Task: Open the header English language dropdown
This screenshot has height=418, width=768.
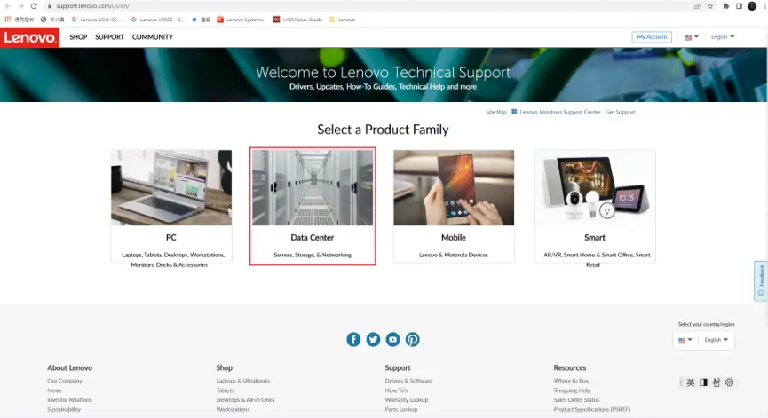Action: (x=723, y=37)
